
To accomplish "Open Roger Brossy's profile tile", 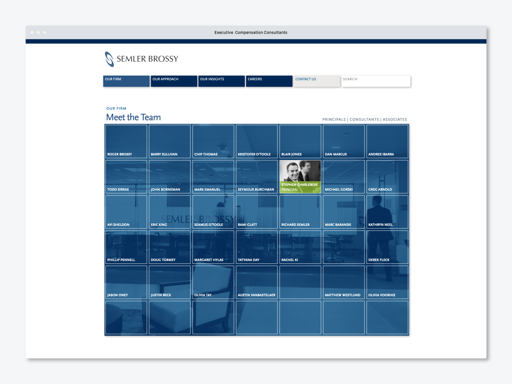I will [126, 141].
